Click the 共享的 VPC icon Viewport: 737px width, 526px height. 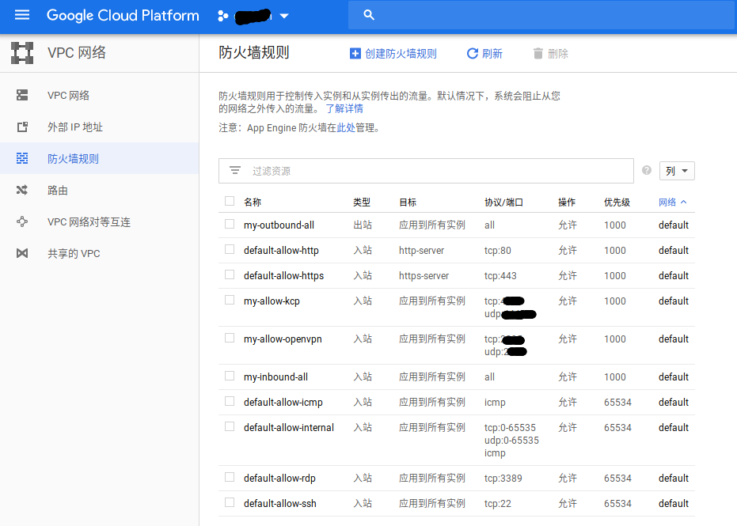coord(22,254)
